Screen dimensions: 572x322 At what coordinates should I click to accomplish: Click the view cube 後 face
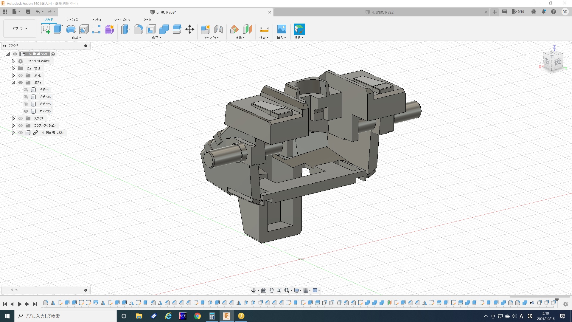pos(557,62)
